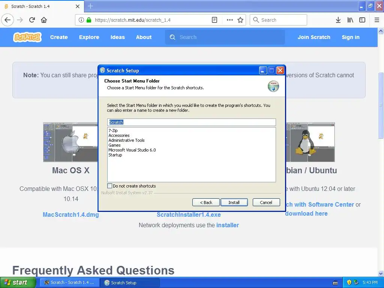384x288 pixels.
Task: Click the download here link for Ubuntu
Action: 306,213
